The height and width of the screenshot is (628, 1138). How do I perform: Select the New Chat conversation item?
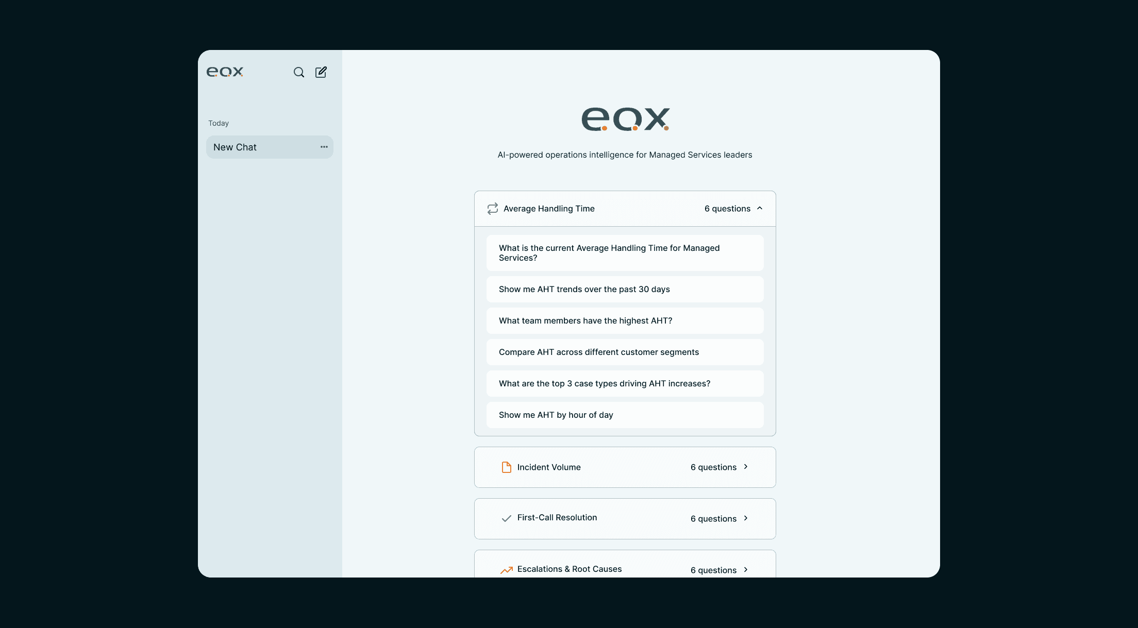coord(258,147)
